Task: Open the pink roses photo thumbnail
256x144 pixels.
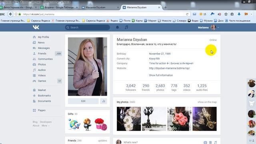Action: point(179,119)
